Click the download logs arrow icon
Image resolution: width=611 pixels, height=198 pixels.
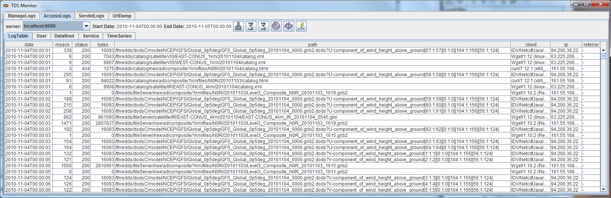[x=239, y=26]
